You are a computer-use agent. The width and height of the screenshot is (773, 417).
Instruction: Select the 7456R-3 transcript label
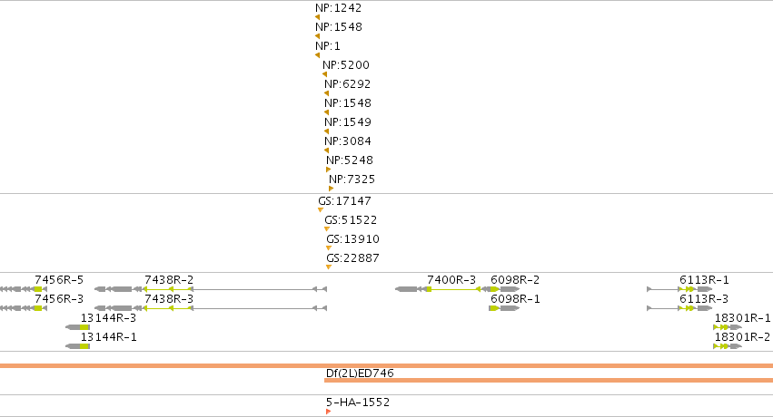click(59, 299)
